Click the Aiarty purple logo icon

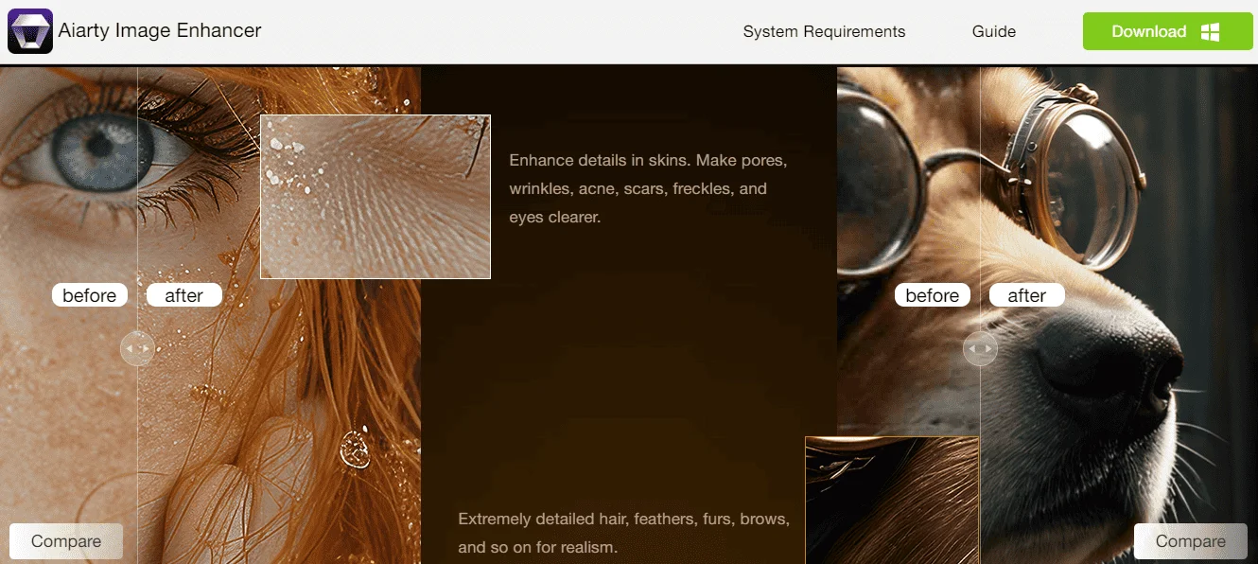click(30, 31)
